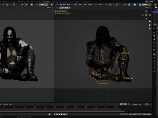The height and width of the screenshot is (118, 158).
Task: Choose the set-new-selection mode icon
Action: pos(60,8)
